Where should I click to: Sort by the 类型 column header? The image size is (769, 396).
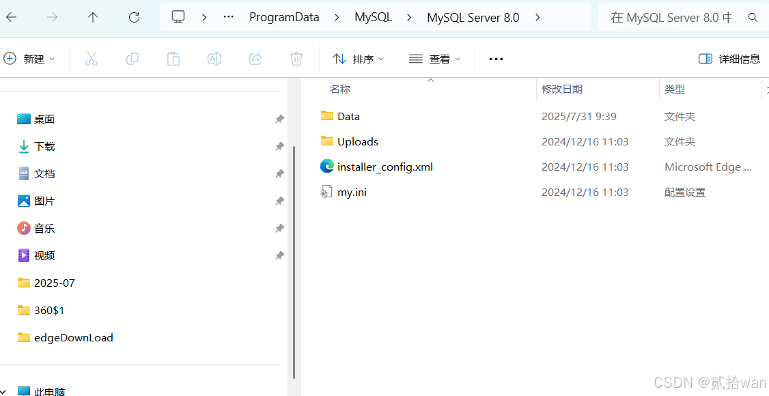tap(674, 89)
